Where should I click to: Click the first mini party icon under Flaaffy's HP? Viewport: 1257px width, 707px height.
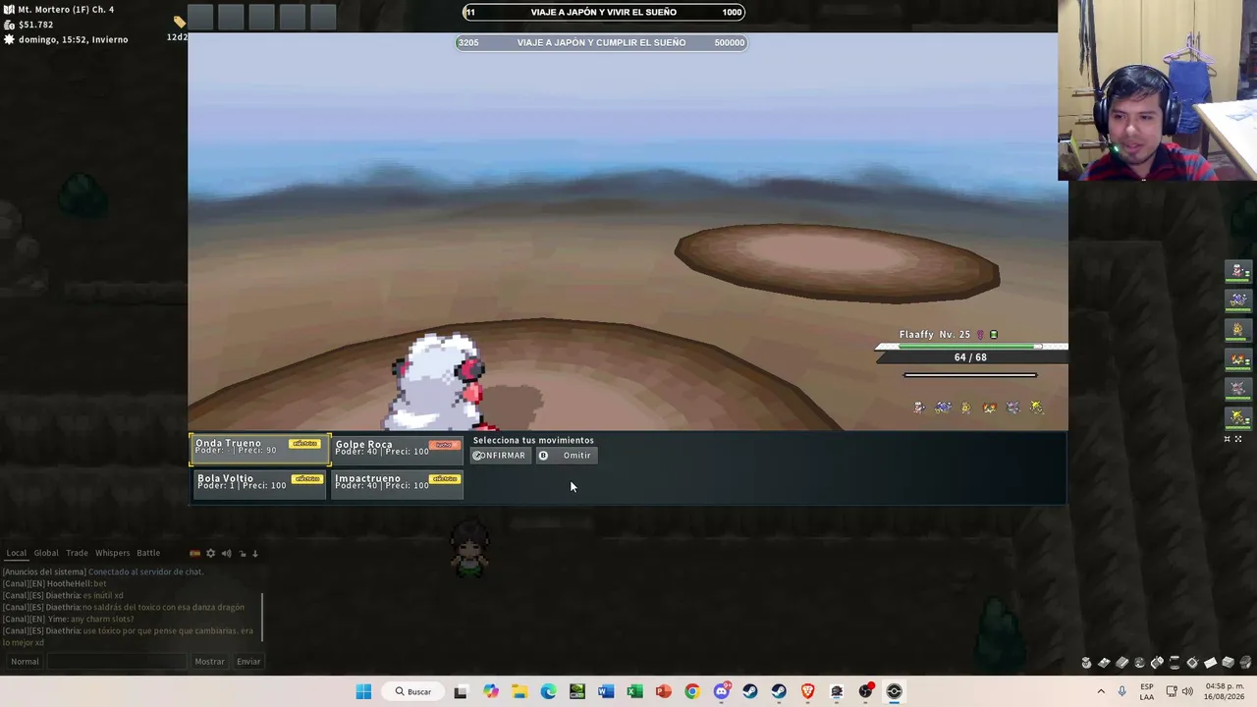(919, 407)
